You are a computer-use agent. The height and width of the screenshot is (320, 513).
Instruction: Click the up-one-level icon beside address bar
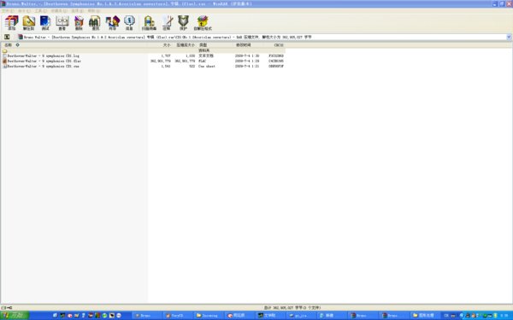(x=7, y=37)
